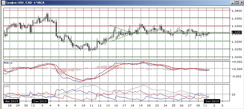Click date label 19 on the time axis
This screenshot has height=109, width=244.
point(141,106)
